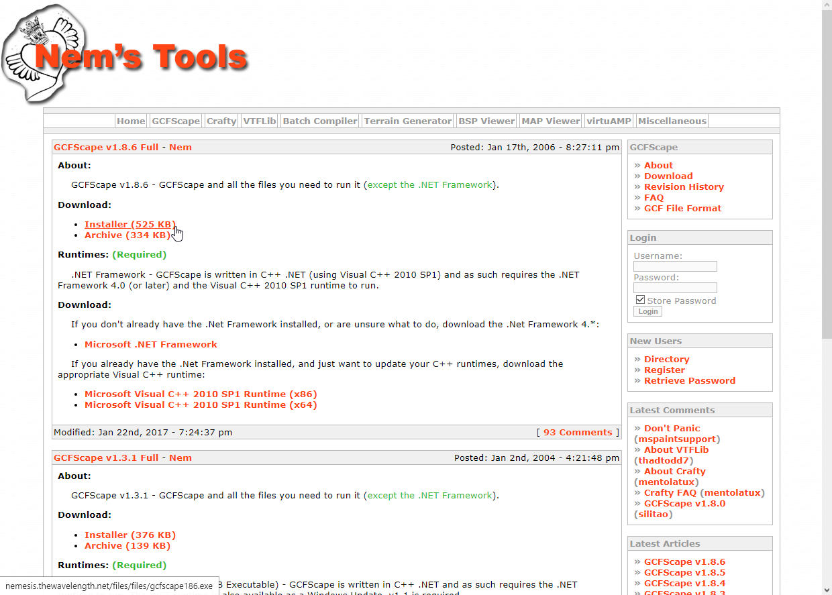Click the green 'except the .NET Framework' text

pyautogui.click(x=430, y=184)
